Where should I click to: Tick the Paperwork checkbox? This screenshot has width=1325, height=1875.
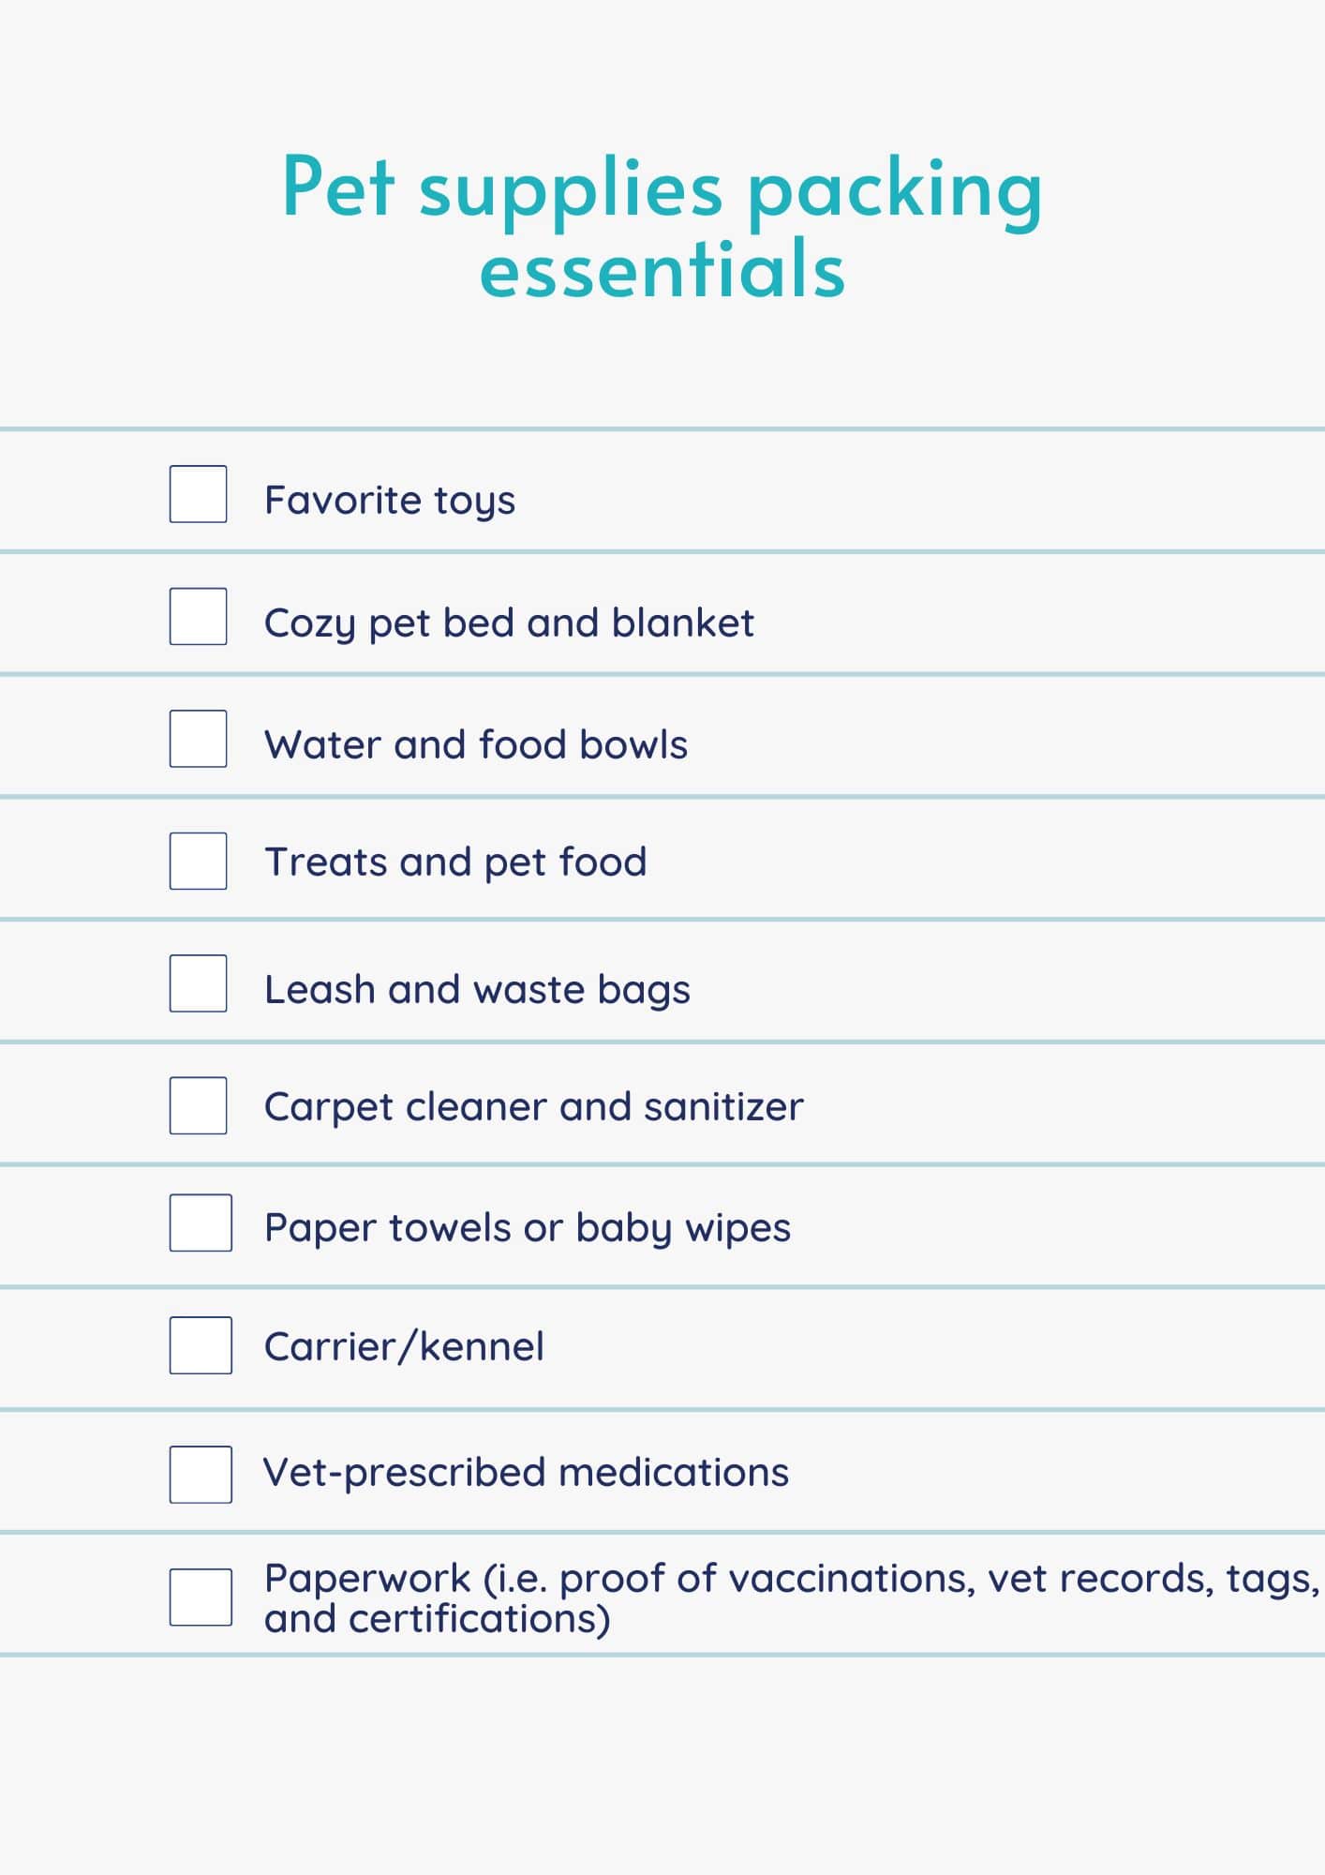[201, 1597]
